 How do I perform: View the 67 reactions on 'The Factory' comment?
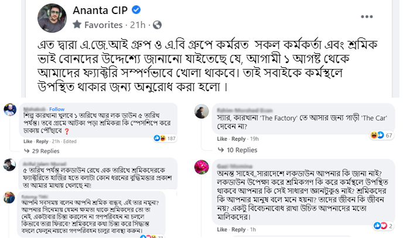(x=381, y=135)
